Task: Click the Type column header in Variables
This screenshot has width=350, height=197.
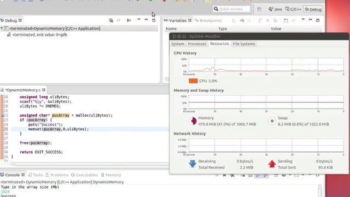Action: click(x=223, y=28)
